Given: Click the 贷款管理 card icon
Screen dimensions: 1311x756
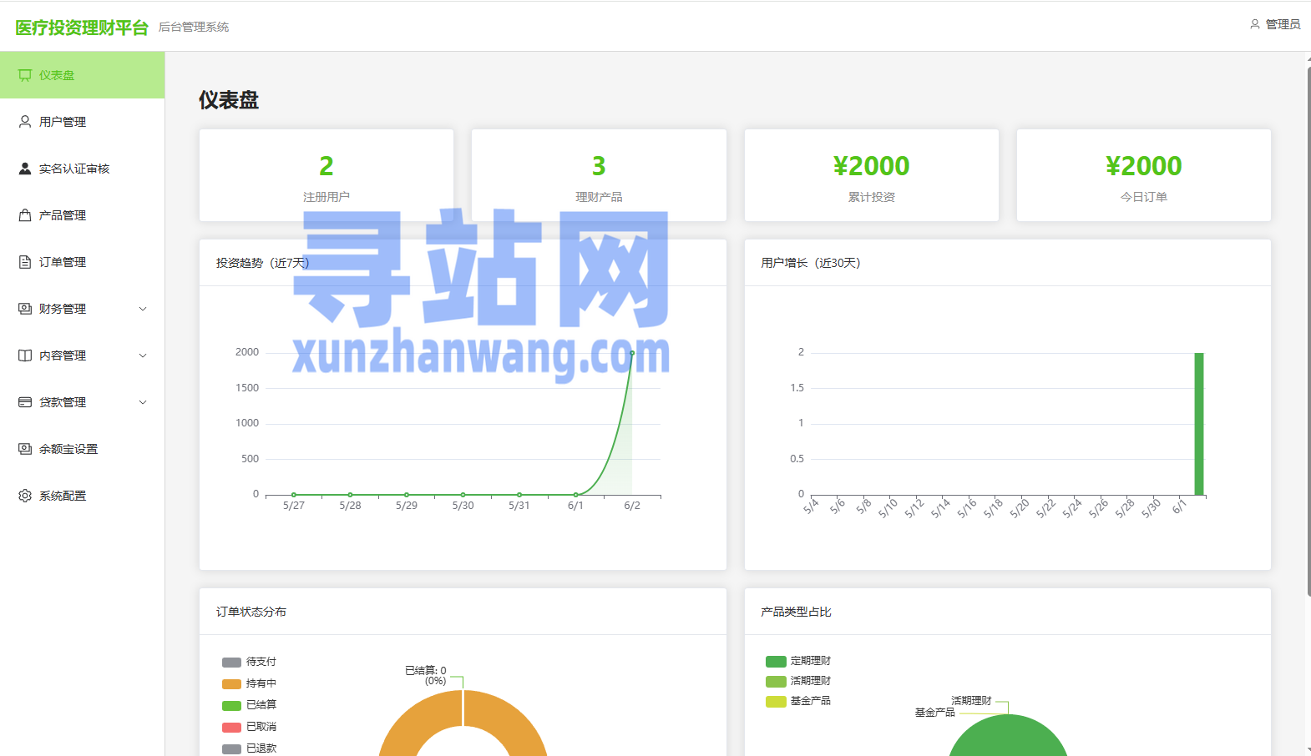Looking at the screenshot, I should point(25,402).
